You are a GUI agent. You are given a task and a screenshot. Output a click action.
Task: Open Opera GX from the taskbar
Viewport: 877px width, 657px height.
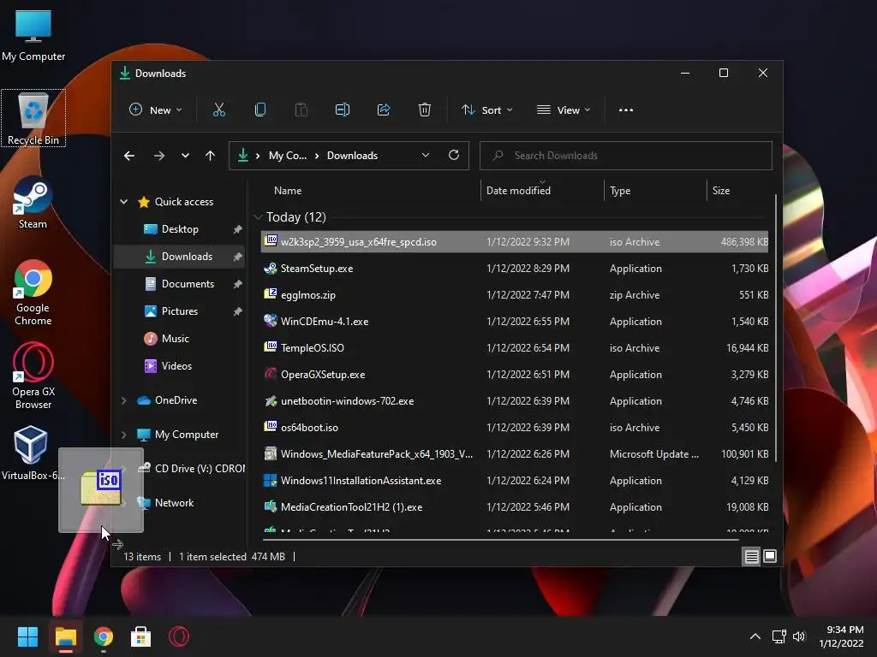click(x=178, y=636)
